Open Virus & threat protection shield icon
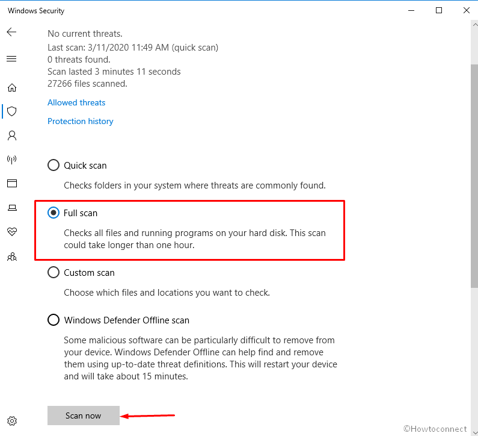The image size is (478, 436). tap(12, 111)
